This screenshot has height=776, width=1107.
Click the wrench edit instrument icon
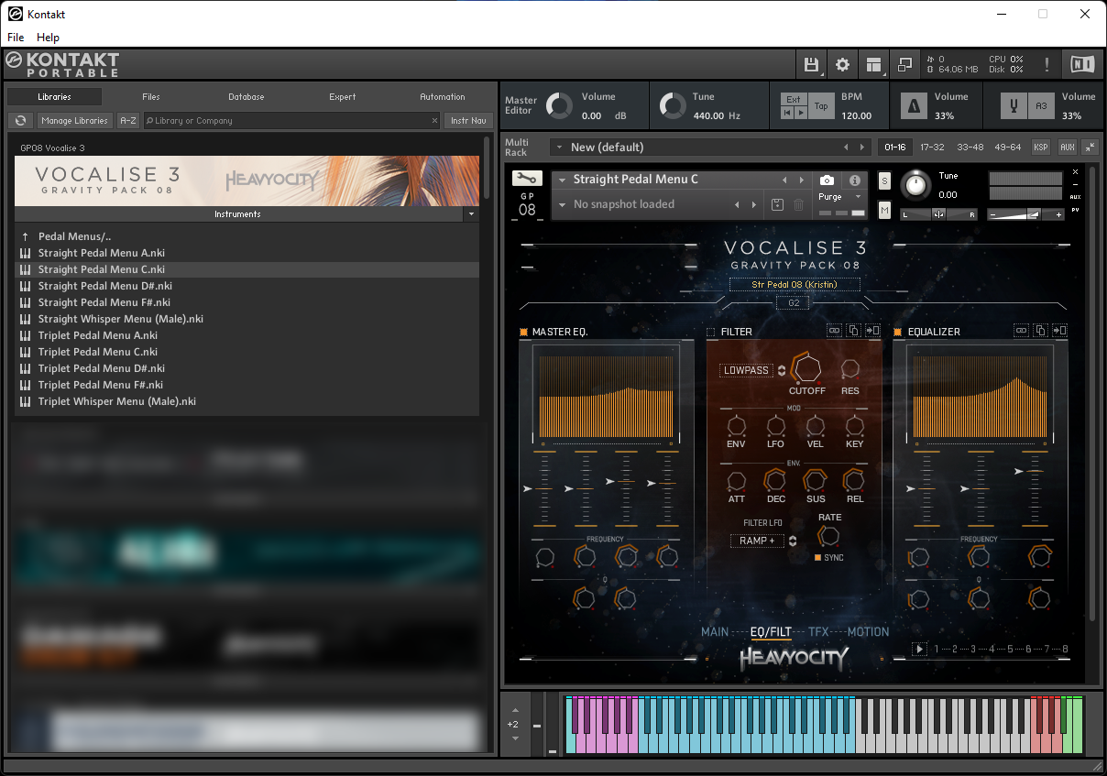527,180
